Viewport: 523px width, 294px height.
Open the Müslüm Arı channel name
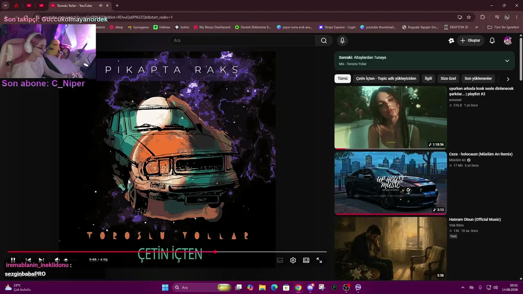pos(457,160)
